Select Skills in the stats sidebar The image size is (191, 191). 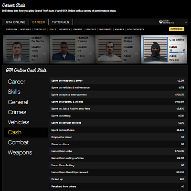[x=14, y=92]
